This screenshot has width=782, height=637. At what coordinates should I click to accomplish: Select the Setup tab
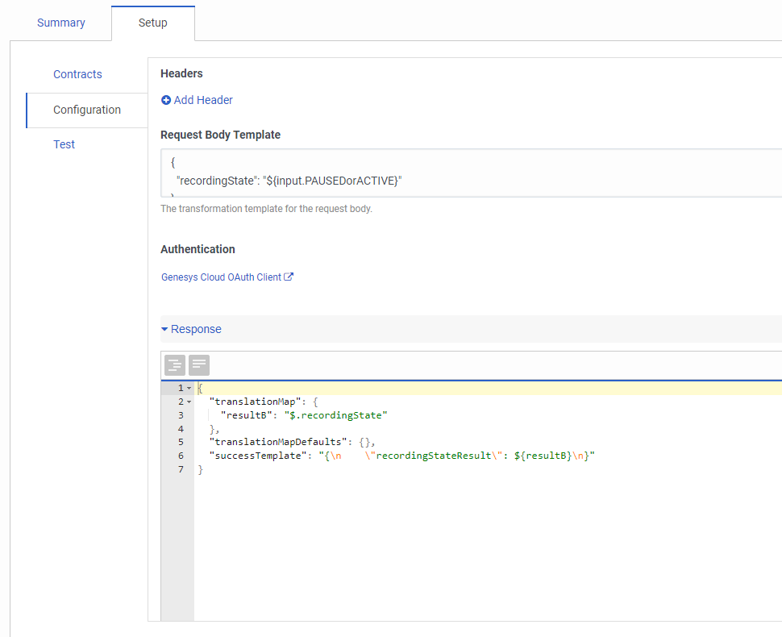click(x=152, y=23)
